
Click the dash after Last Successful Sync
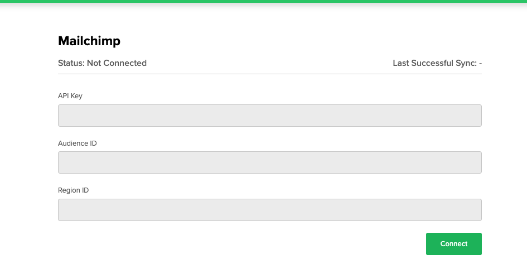(480, 63)
